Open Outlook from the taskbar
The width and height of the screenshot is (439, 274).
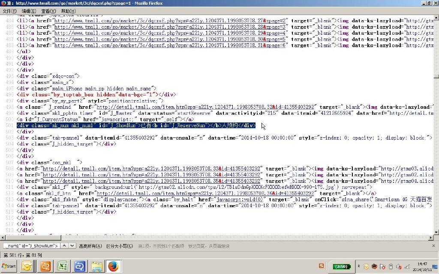click(27, 266)
